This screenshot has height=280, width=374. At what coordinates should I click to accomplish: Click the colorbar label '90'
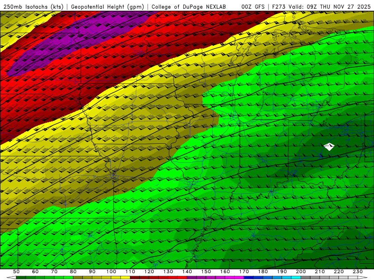point(92,272)
